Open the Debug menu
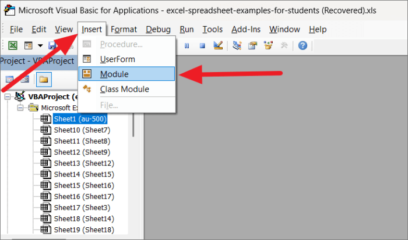This screenshot has width=408, height=240. [158, 29]
